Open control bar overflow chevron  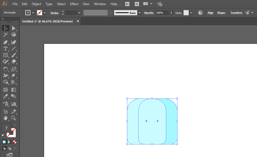point(252,13)
